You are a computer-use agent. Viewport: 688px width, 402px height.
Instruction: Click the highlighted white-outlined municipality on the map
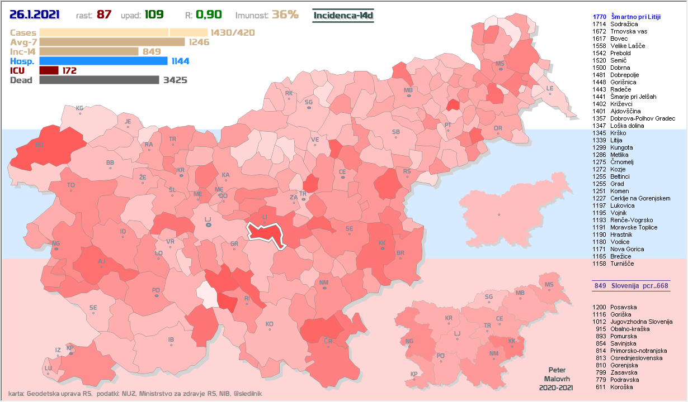[267, 233]
